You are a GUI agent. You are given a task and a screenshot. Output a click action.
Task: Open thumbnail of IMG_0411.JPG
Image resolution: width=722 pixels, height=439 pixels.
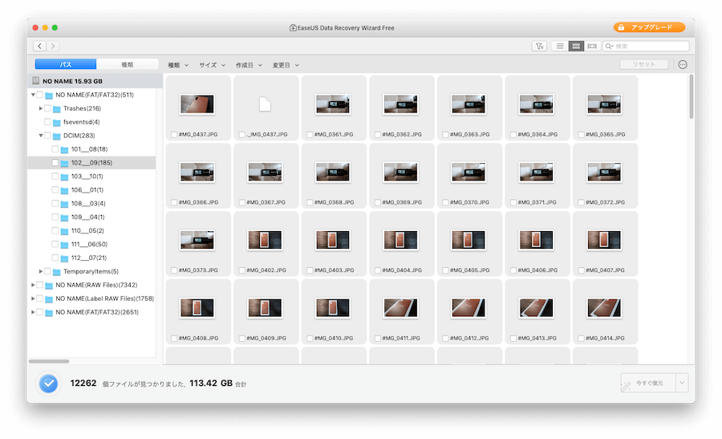point(400,307)
